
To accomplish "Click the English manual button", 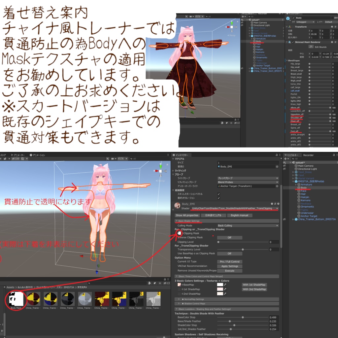I will point(239,215).
